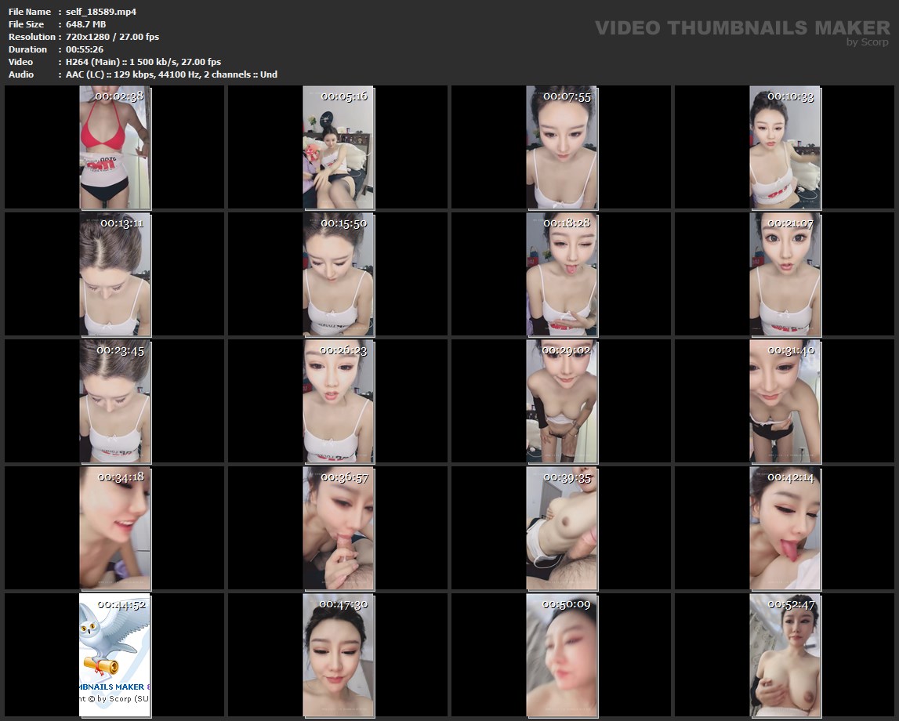Click the 00:13:11 thumbnail
The width and height of the screenshot is (899, 721).
pyautogui.click(x=115, y=274)
